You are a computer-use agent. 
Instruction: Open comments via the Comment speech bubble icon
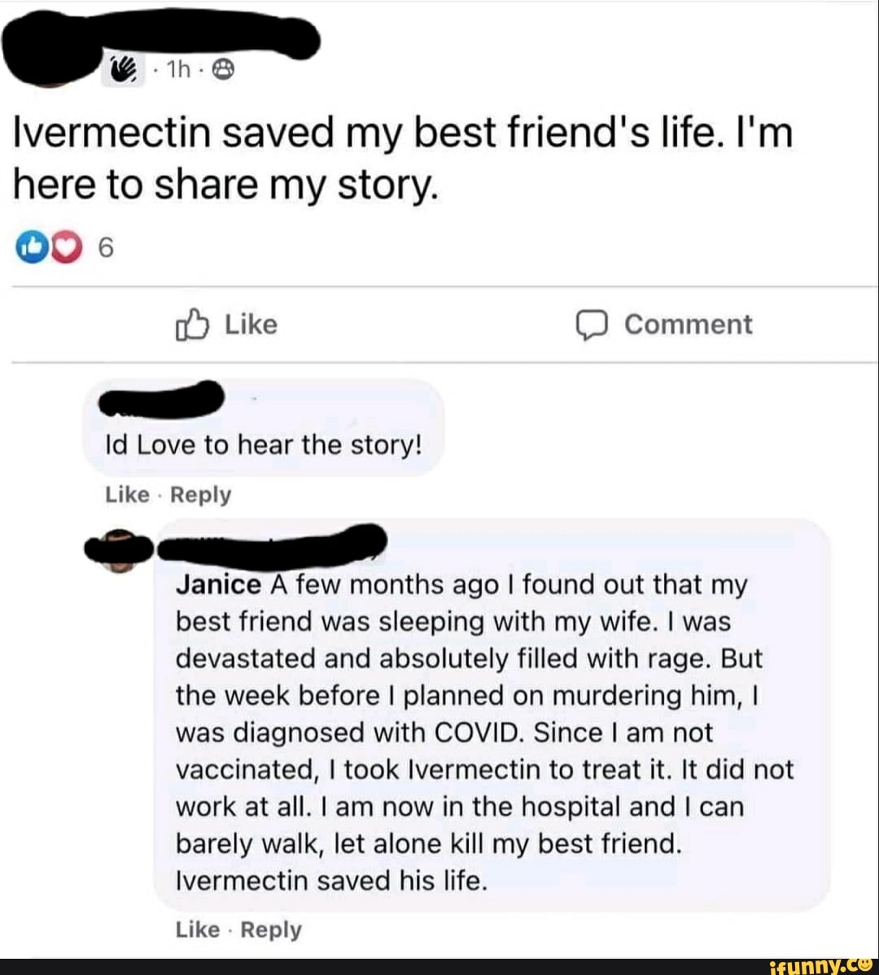pos(593,323)
